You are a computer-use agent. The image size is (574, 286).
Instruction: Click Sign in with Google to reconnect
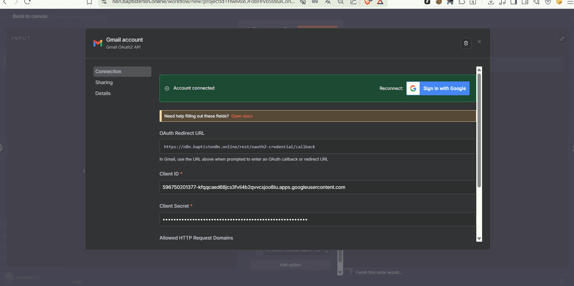438,88
